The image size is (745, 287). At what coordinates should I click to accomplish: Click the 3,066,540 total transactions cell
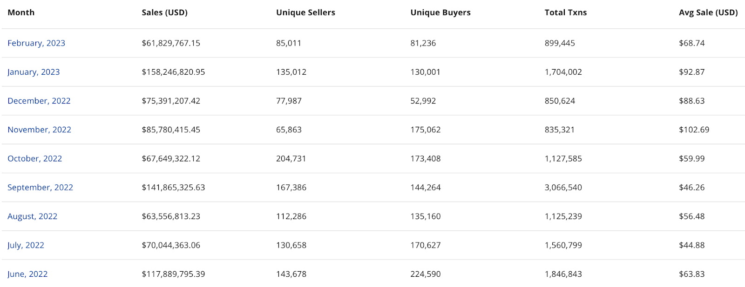pos(563,187)
